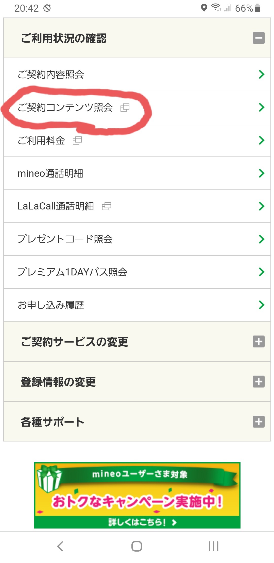Tap green chevron on mineo通話明細 row

(x=261, y=173)
